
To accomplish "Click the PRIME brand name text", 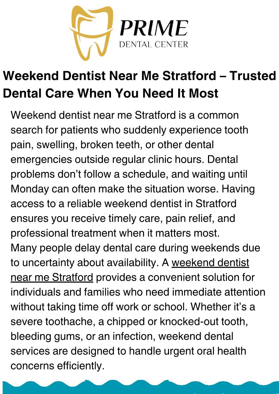I will (154, 28).
